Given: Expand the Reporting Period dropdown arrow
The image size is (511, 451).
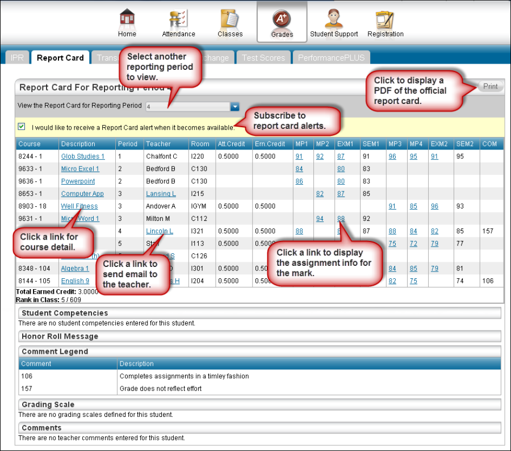Looking at the screenshot, I should [235, 106].
